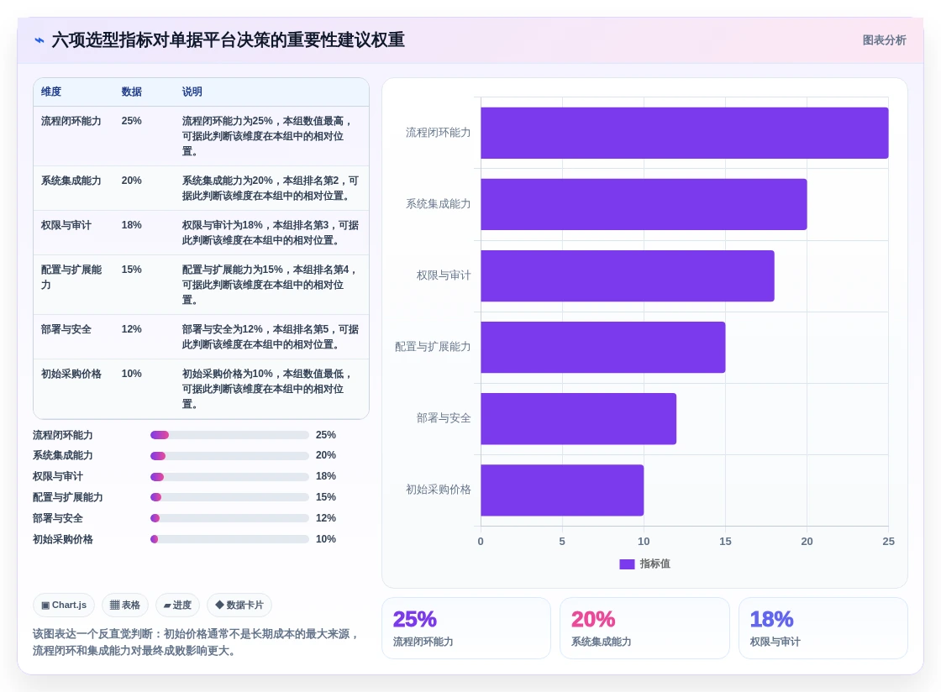Click the 维度 column header
This screenshot has height=692, width=941.
(x=51, y=92)
